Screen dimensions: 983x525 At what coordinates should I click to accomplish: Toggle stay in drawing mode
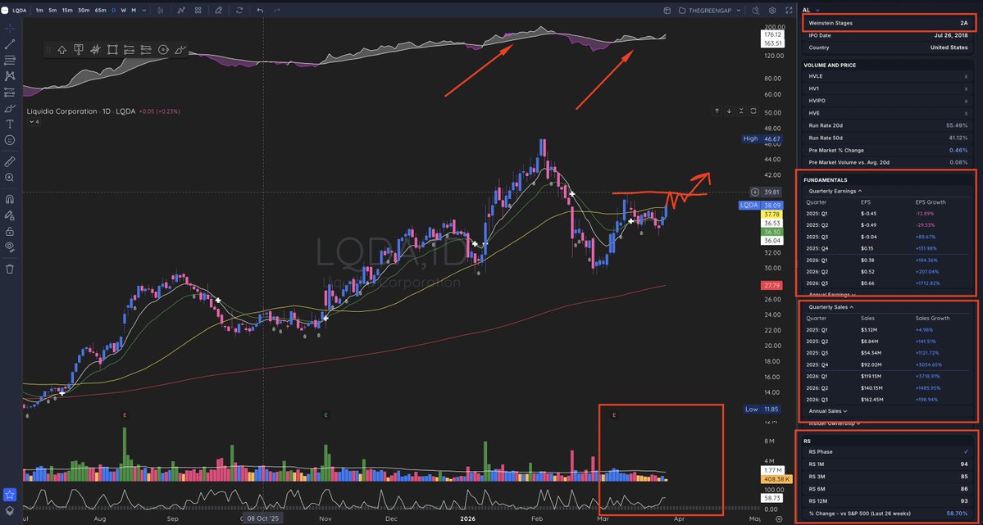click(x=10, y=215)
